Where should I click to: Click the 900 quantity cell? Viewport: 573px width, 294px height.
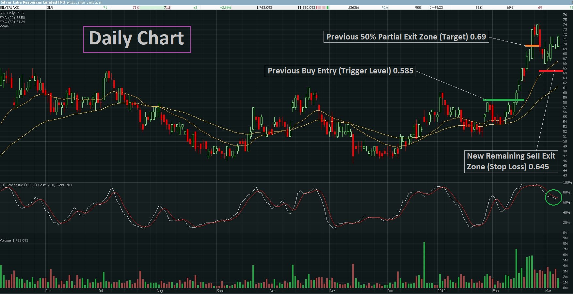pos(418,8)
